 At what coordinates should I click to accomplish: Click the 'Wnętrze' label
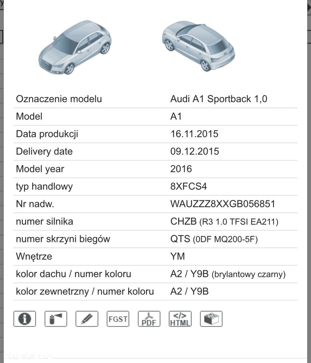tap(34, 257)
